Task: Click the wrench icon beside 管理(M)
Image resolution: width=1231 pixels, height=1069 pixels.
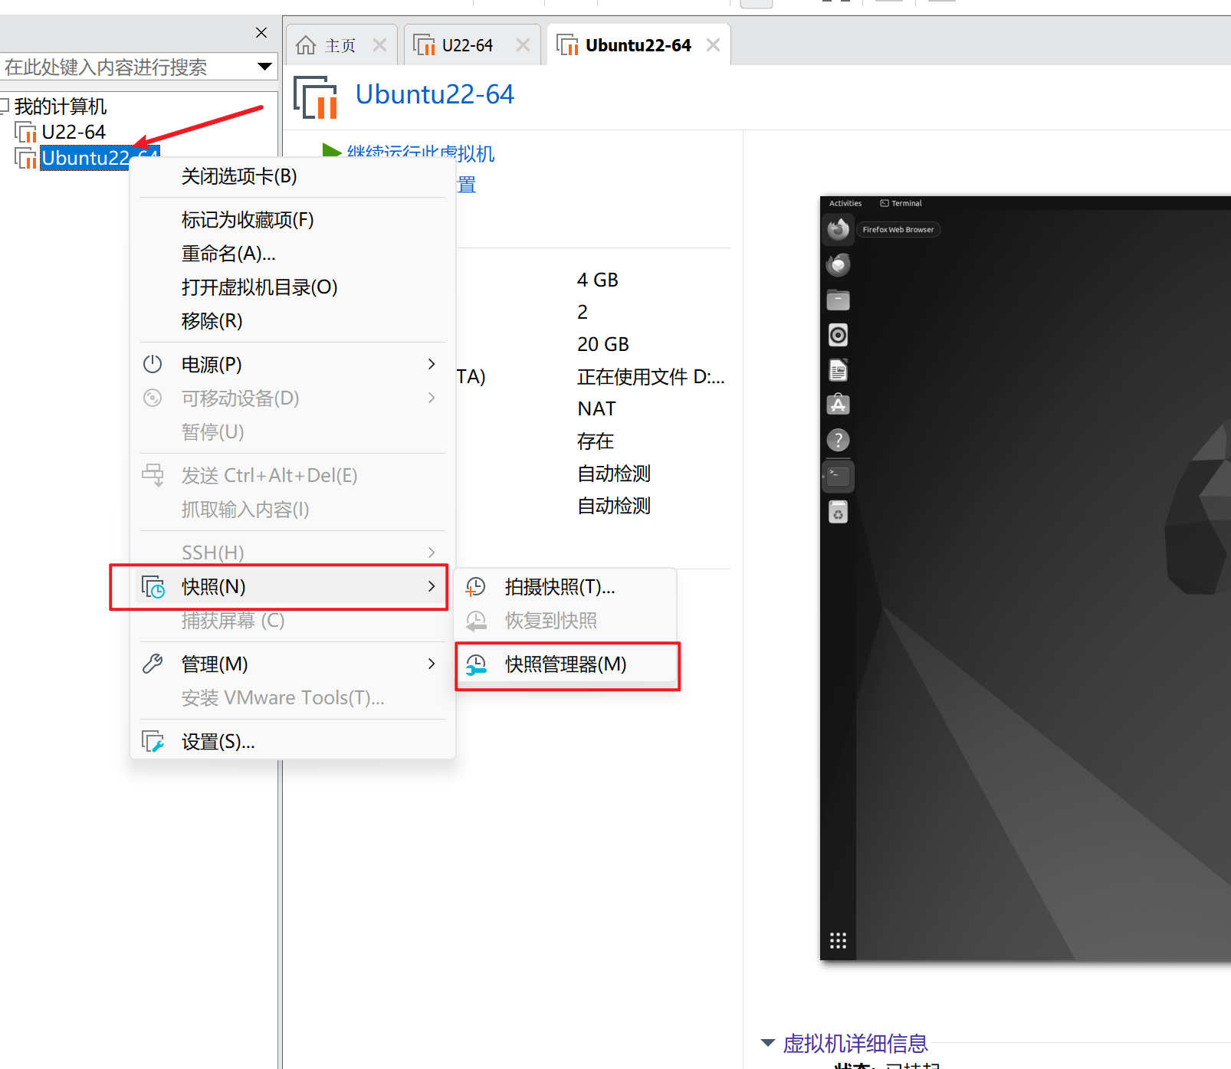Action: point(153,664)
